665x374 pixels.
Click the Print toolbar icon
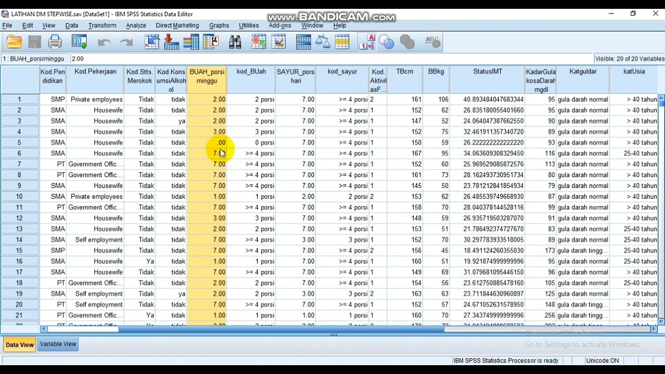[55, 42]
